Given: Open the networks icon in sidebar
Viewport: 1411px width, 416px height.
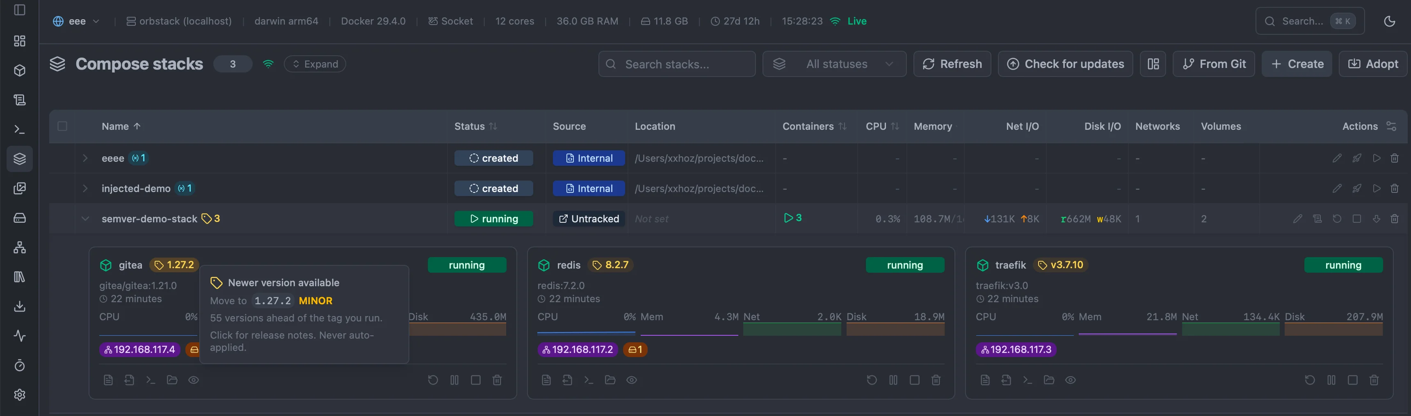Looking at the screenshot, I should pos(20,248).
